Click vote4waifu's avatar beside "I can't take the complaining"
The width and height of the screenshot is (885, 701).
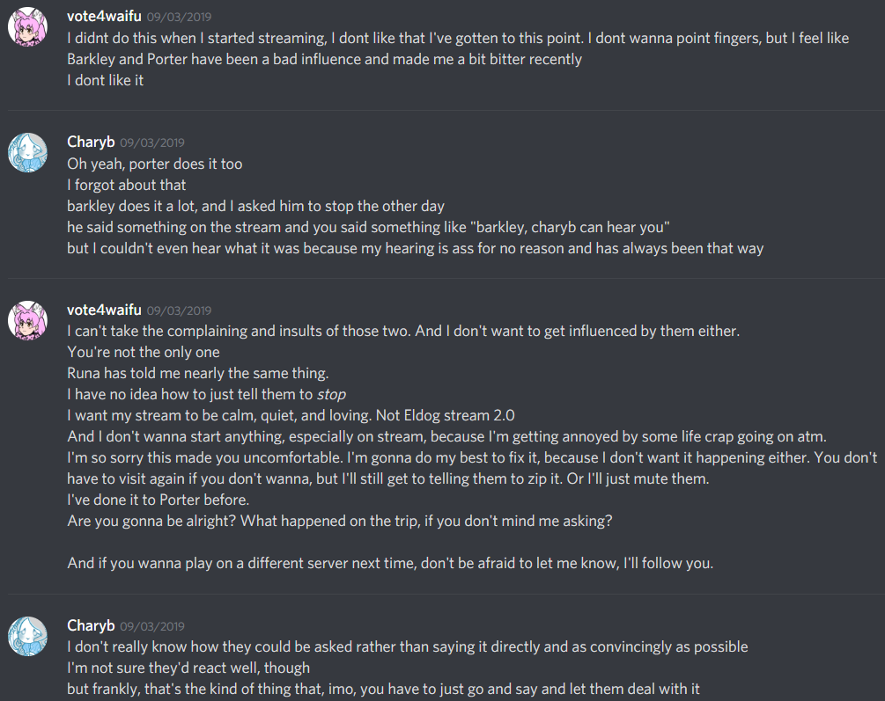pos(27,320)
